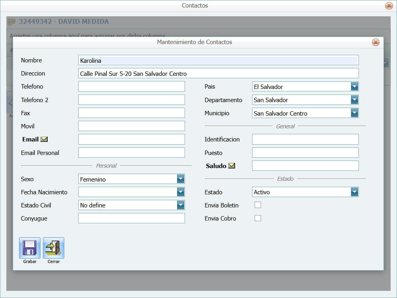Open the Municipio combo box
The height and width of the screenshot is (298, 397).
(x=355, y=113)
